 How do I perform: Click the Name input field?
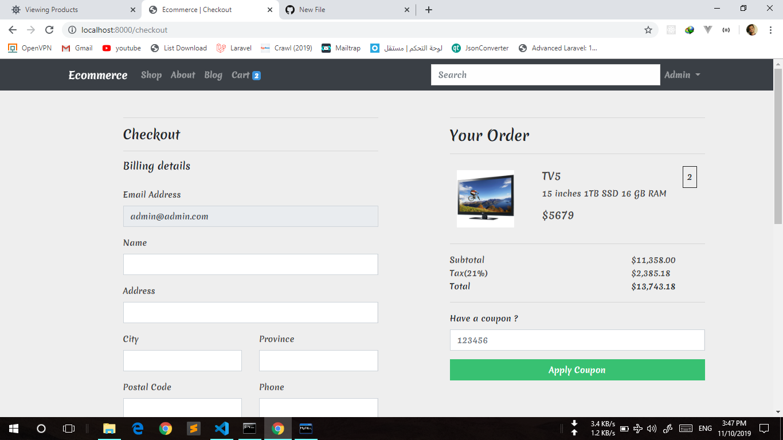250,265
